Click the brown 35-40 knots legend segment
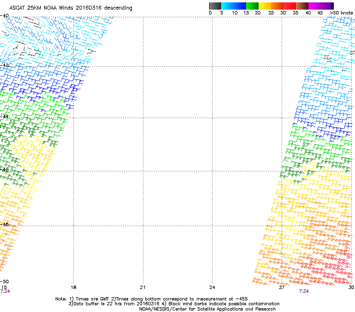The width and height of the screenshot is (355, 312). [x=302, y=6]
